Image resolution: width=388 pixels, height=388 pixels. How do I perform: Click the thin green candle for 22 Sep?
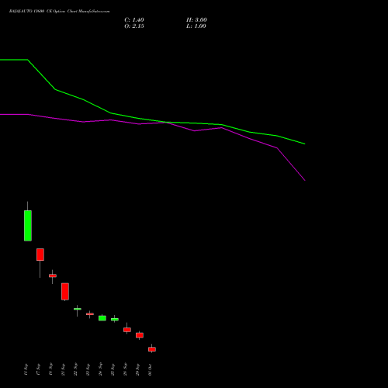78,309
